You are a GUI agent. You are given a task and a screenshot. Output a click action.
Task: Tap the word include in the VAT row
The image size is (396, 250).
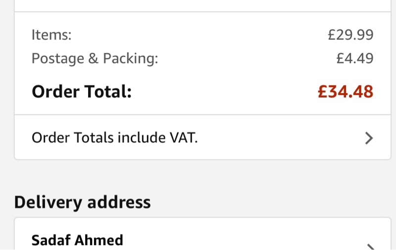point(139,138)
